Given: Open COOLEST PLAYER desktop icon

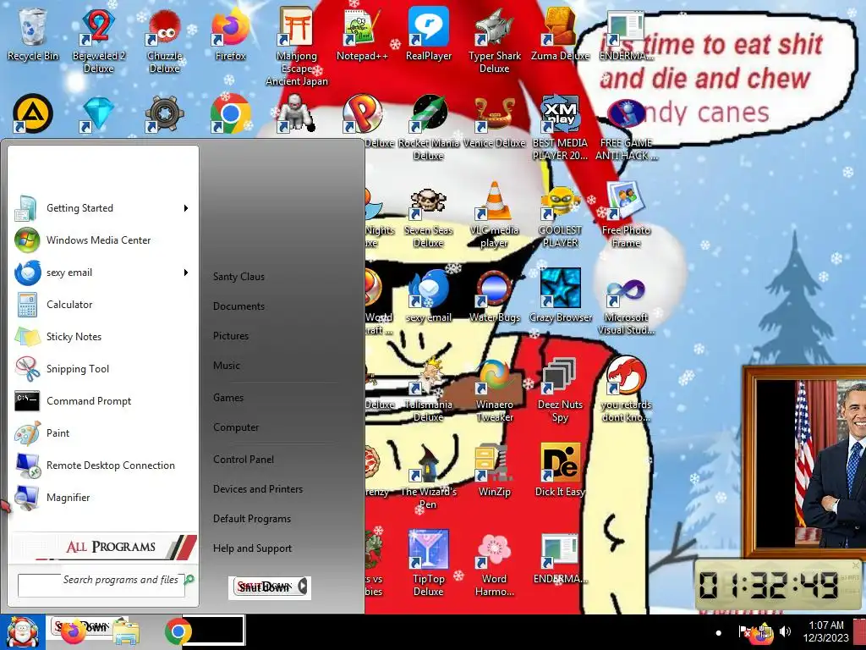Looking at the screenshot, I should 560,214.
